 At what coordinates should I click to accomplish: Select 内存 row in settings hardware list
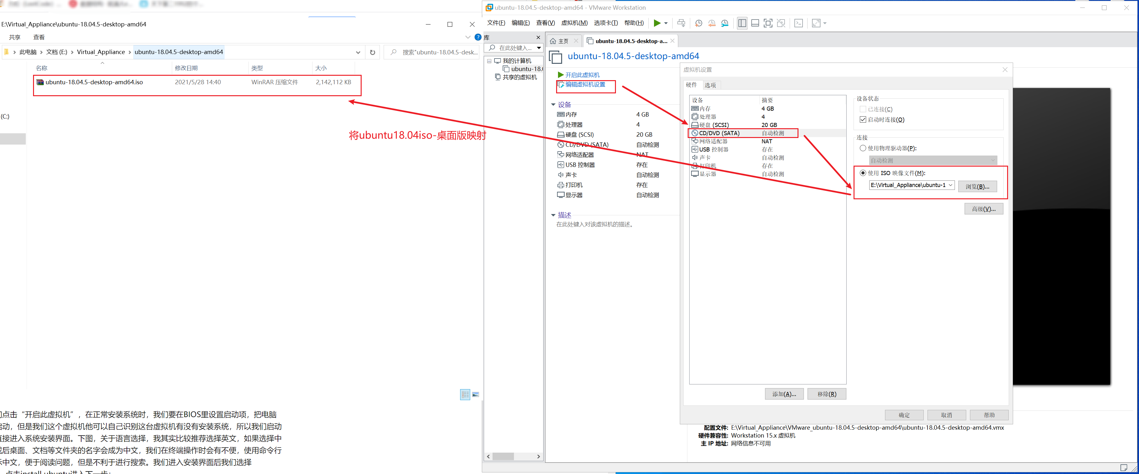(768, 109)
